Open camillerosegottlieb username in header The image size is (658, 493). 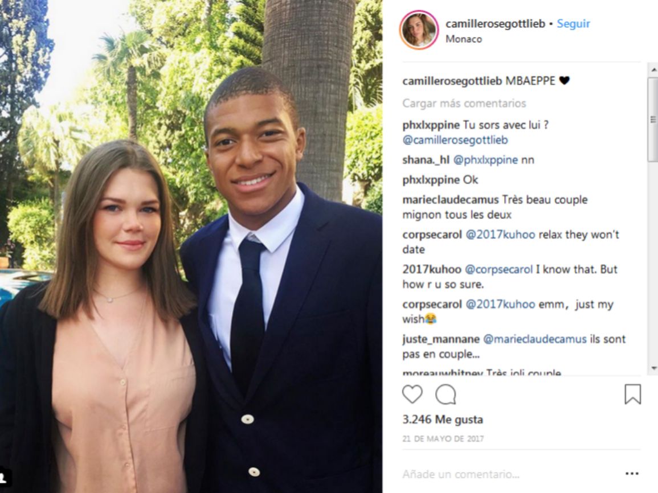pos(495,24)
